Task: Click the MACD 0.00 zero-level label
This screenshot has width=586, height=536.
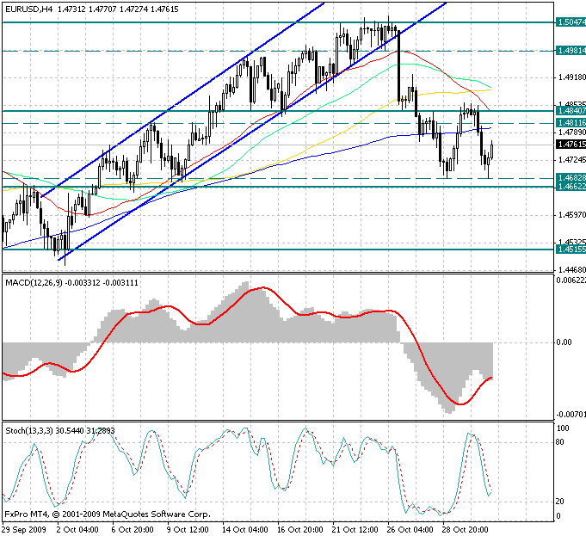Action: pos(564,342)
